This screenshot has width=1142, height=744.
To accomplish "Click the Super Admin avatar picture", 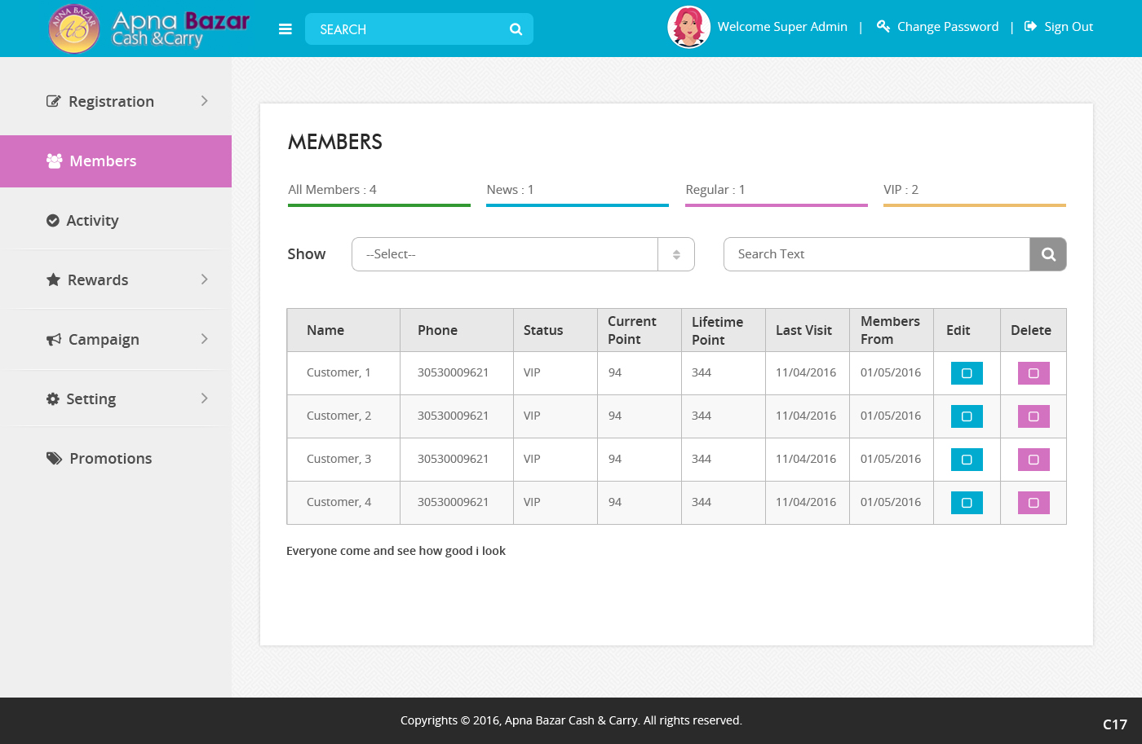I will [x=688, y=27].
